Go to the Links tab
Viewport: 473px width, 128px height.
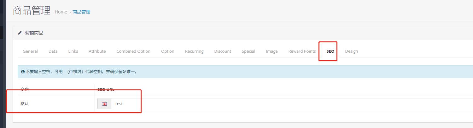(73, 51)
